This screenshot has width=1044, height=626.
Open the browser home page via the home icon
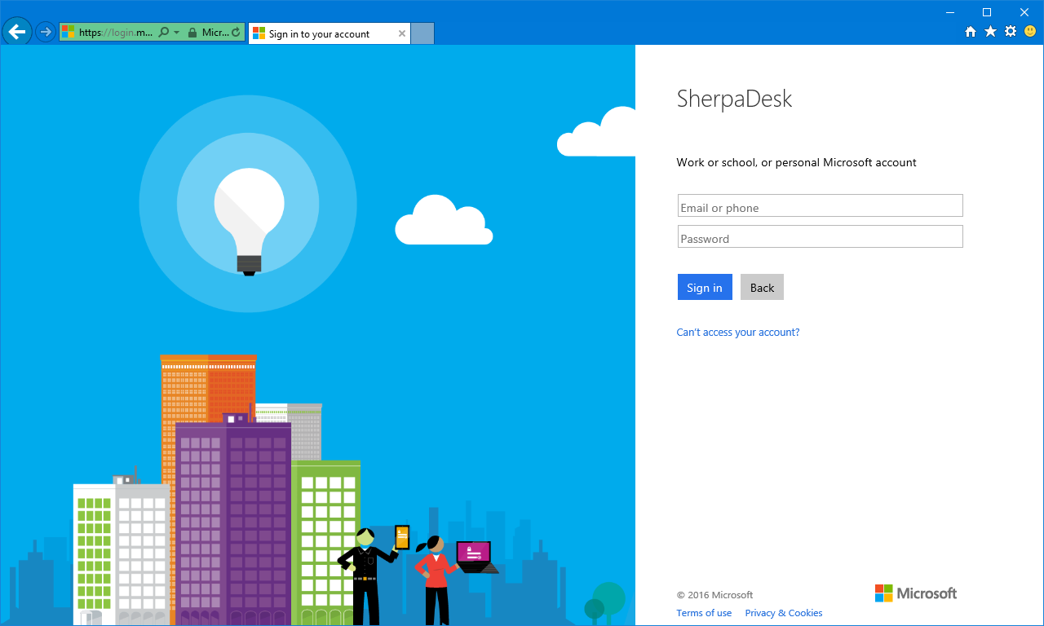click(970, 30)
